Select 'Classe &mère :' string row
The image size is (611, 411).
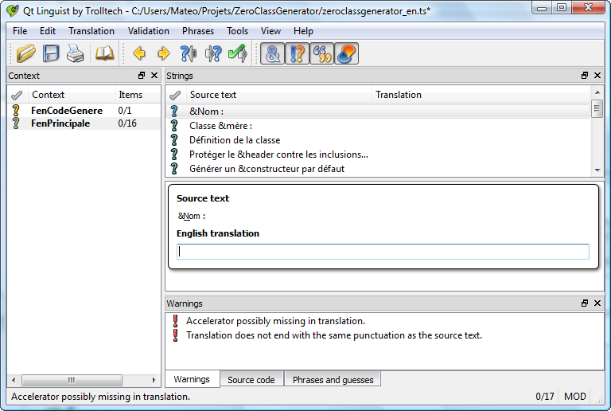tap(378, 126)
